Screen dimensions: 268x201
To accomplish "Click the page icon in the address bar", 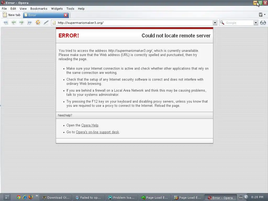I will tap(54, 23).
